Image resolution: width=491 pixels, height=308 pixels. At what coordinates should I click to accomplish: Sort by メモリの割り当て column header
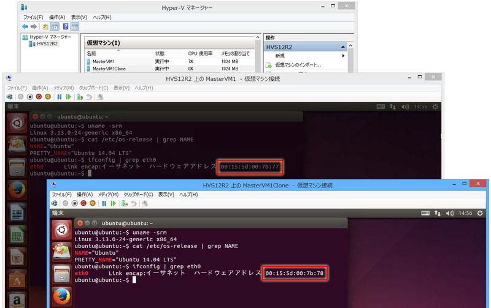236,53
